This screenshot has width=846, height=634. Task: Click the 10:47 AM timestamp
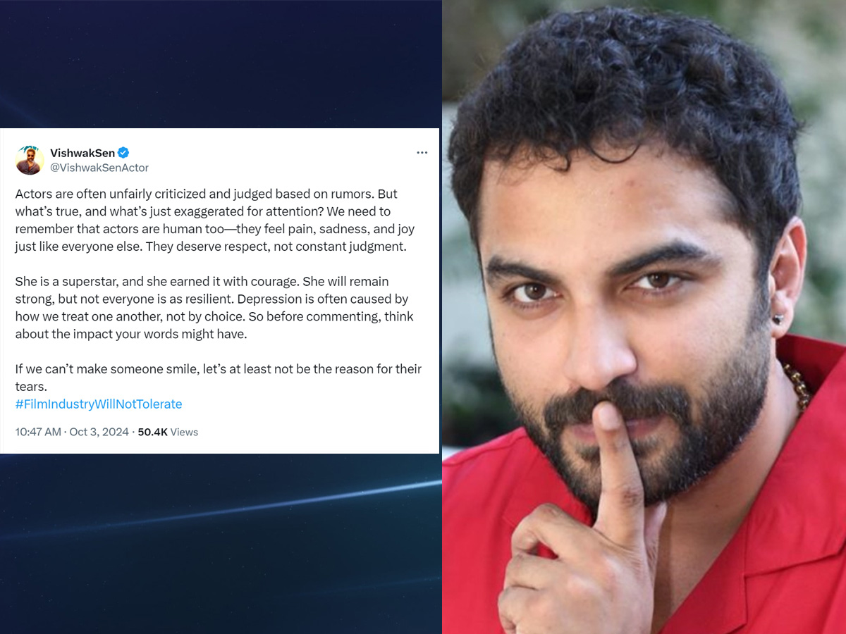[x=38, y=432]
